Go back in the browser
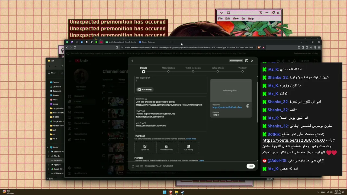347x195 pixels. point(67,47)
